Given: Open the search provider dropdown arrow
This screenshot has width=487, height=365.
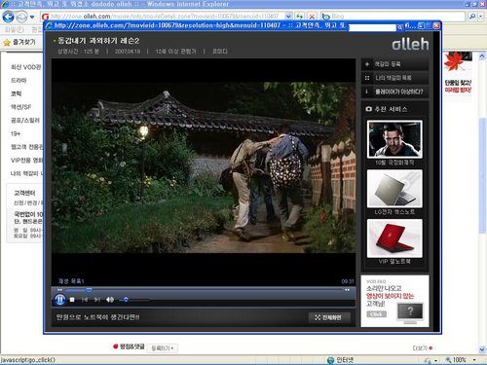Looking at the screenshot, I should pyautogui.click(x=480, y=16).
